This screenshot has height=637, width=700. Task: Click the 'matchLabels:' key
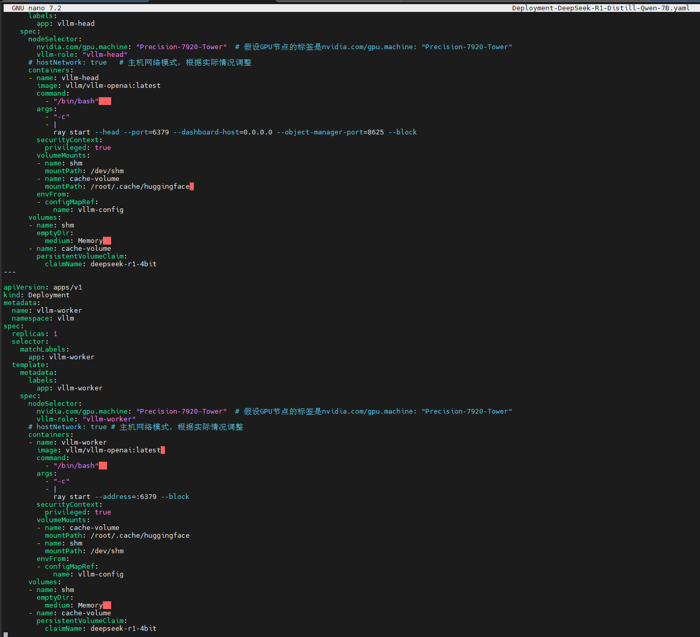[x=45, y=349]
